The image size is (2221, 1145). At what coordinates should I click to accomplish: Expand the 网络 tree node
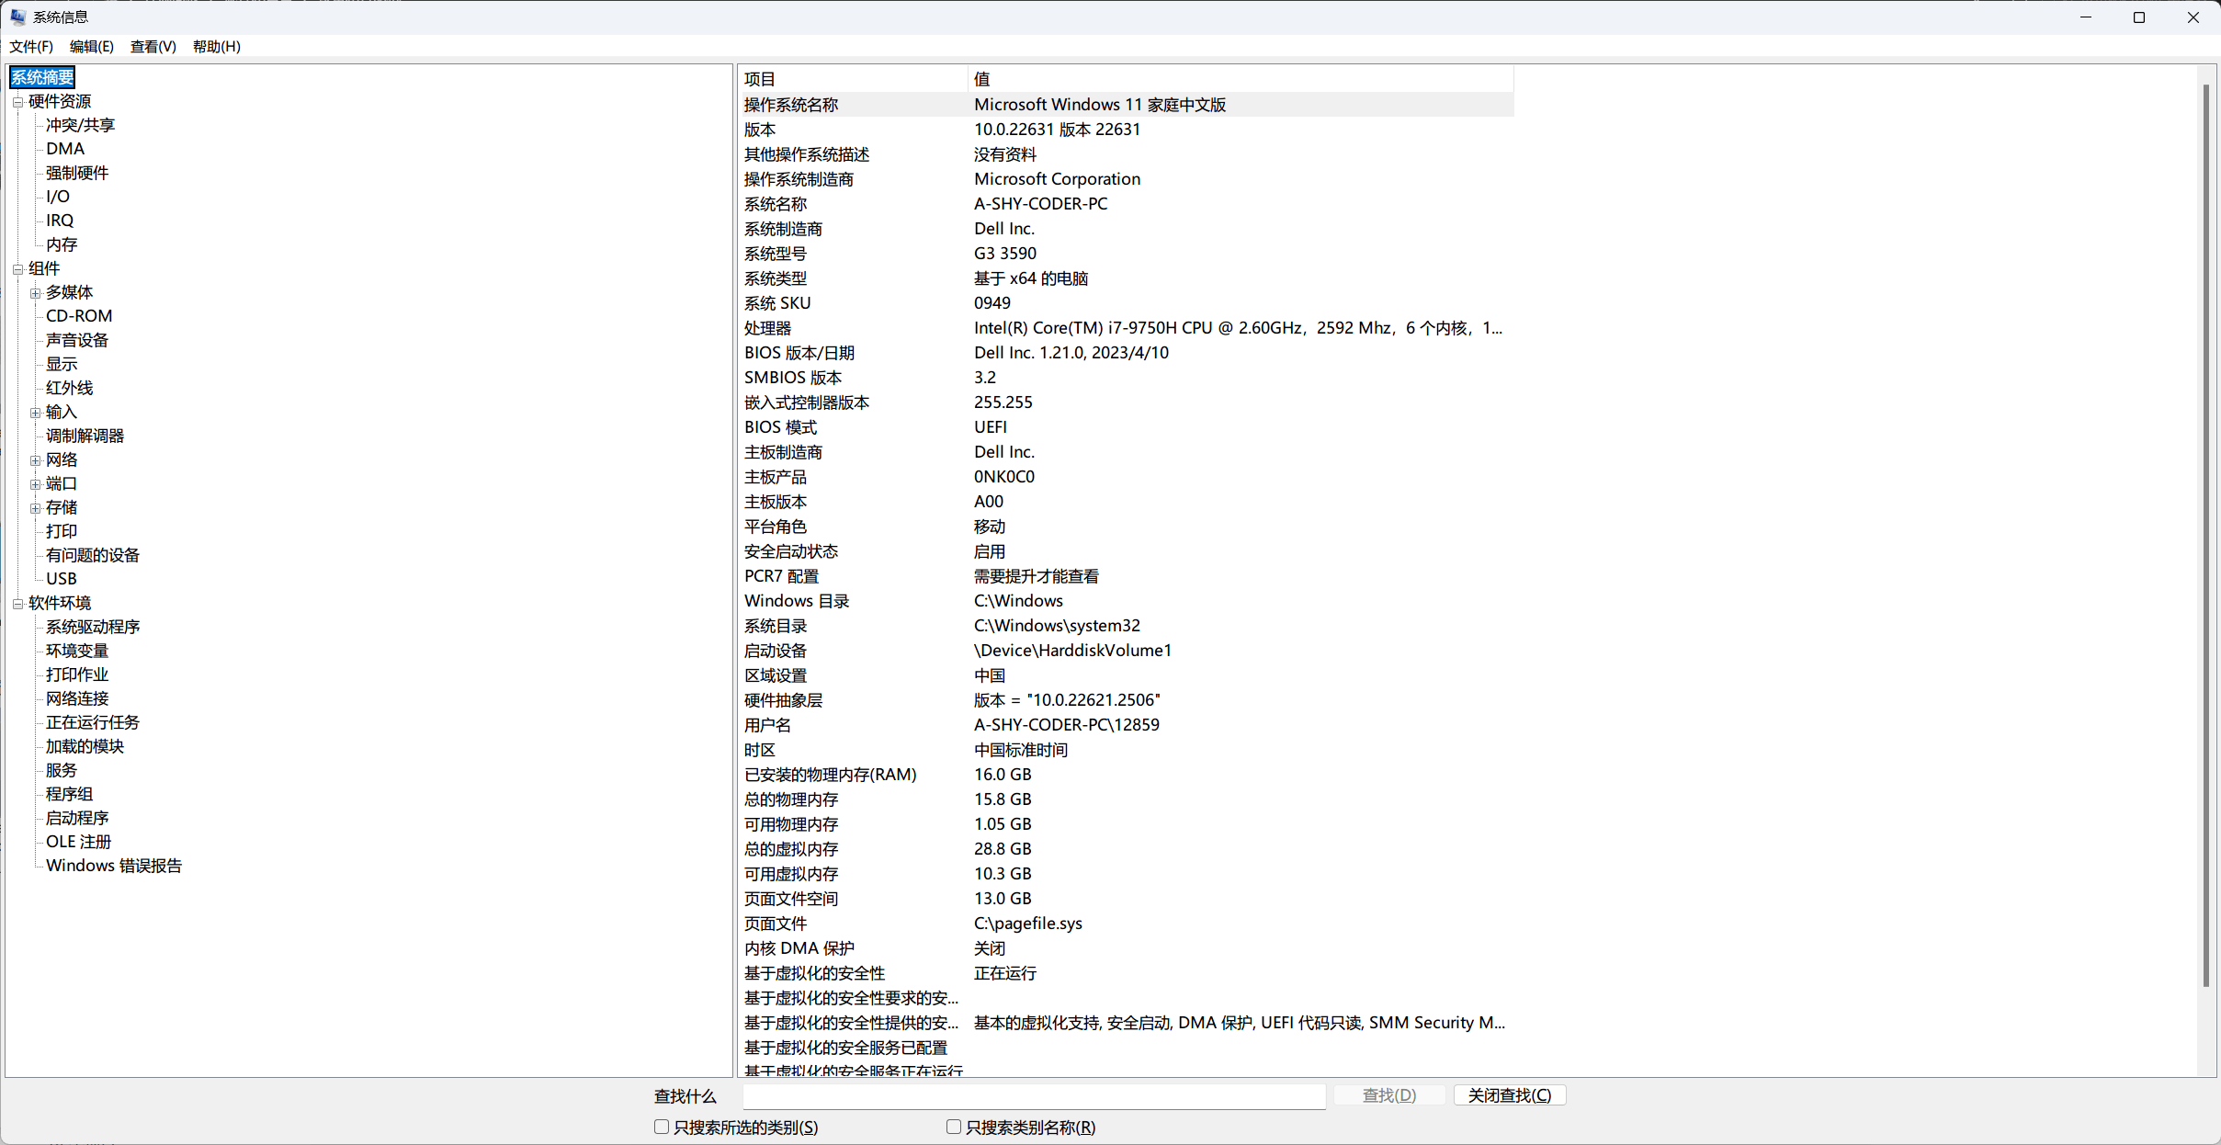tap(35, 460)
